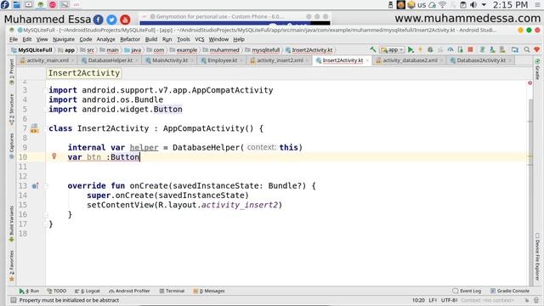Image resolution: width=544 pixels, height=306 pixels.
Task: Click the Make Project hammer icon
Action: (x=373, y=49)
